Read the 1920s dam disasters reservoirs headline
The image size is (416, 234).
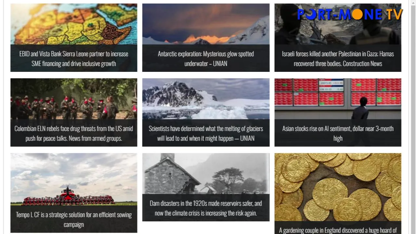coord(206,208)
